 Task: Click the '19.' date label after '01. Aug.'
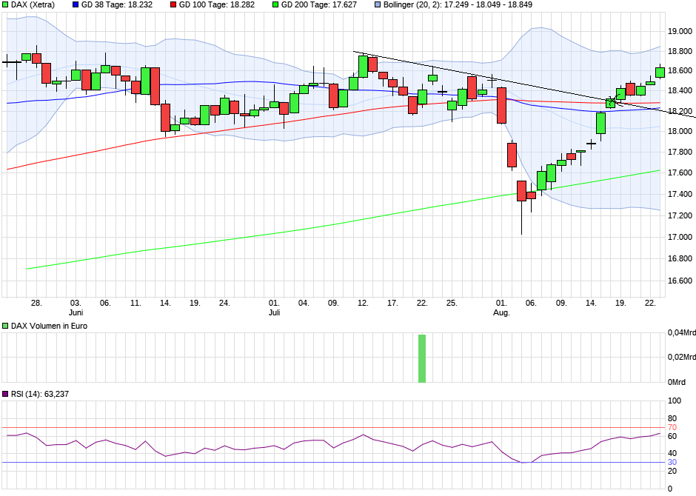[x=620, y=303]
